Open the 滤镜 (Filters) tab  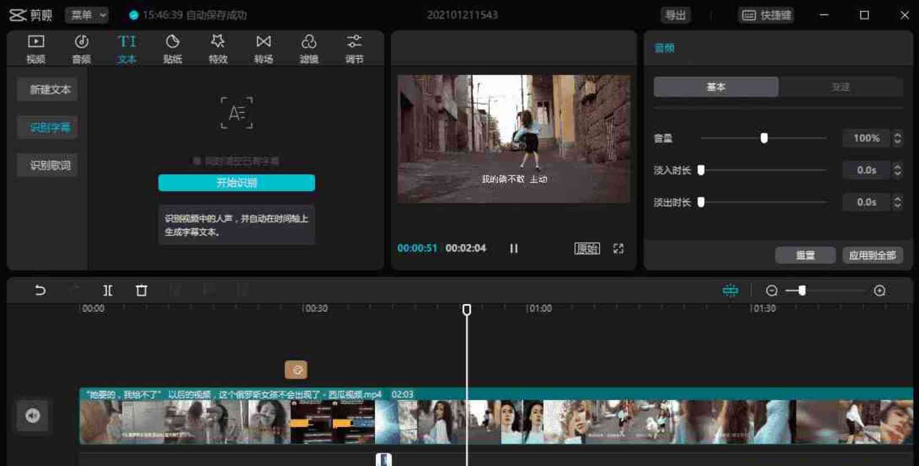pos(309,49)
